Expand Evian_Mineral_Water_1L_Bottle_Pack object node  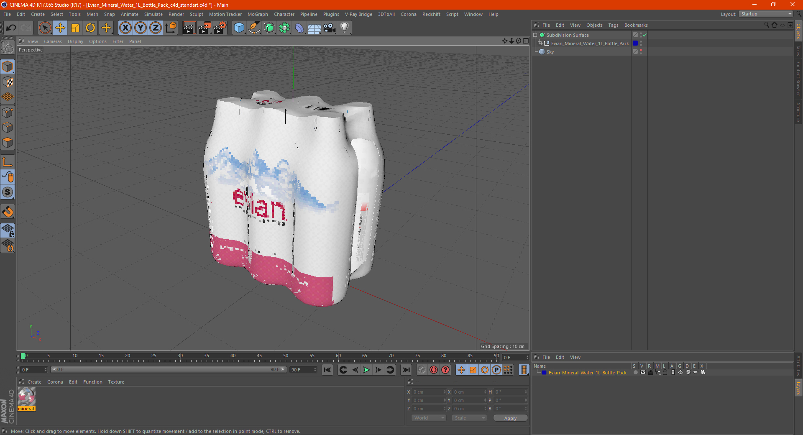(x=540, y=43)
